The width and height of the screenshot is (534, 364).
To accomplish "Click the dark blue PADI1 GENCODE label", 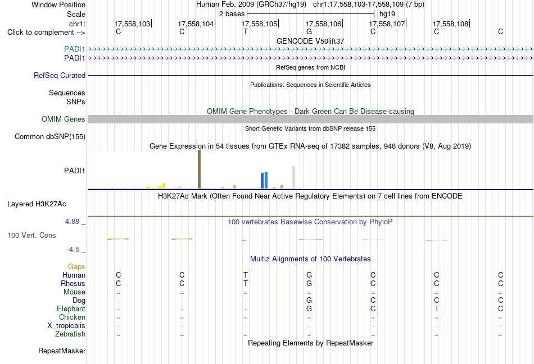I will point(75,58).
